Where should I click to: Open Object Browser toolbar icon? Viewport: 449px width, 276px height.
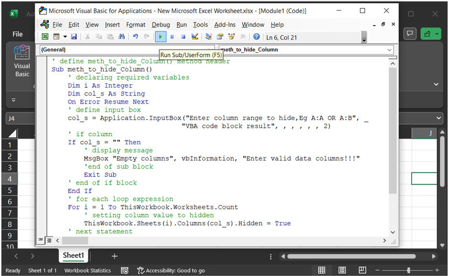pyautogui.click(x=231, y=36)
